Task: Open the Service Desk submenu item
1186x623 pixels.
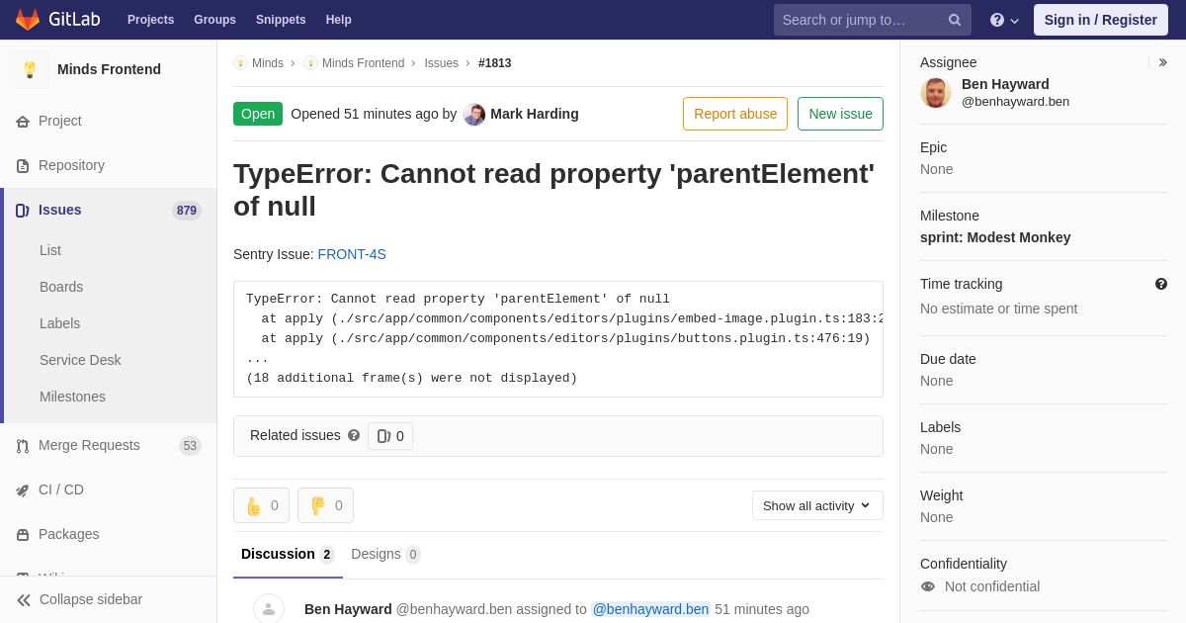Action: coord(80,360)
